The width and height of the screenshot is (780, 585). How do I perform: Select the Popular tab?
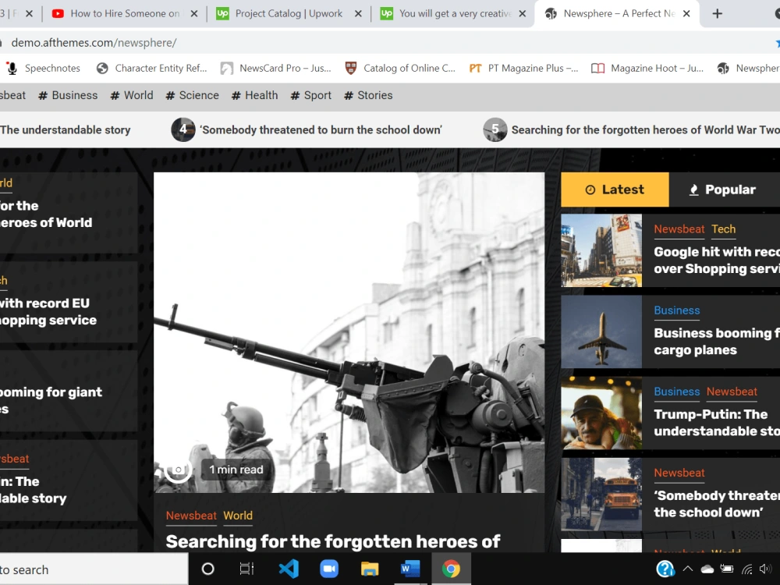click(725, 190)
